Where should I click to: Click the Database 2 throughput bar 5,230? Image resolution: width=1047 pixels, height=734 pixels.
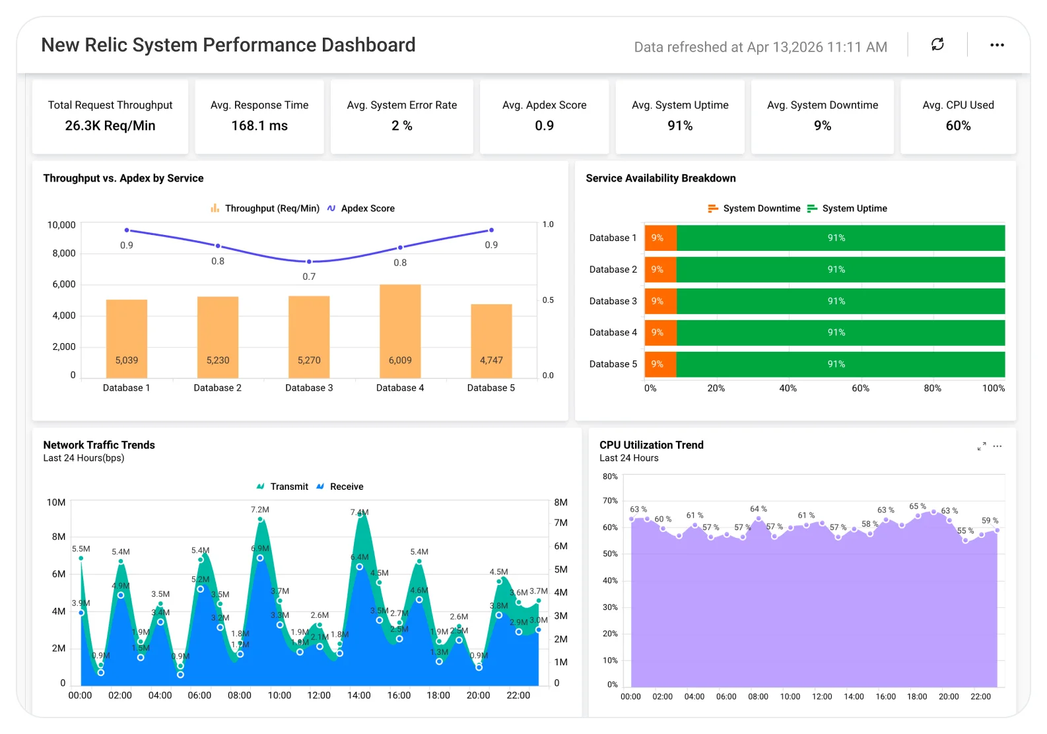click(218, 337)
